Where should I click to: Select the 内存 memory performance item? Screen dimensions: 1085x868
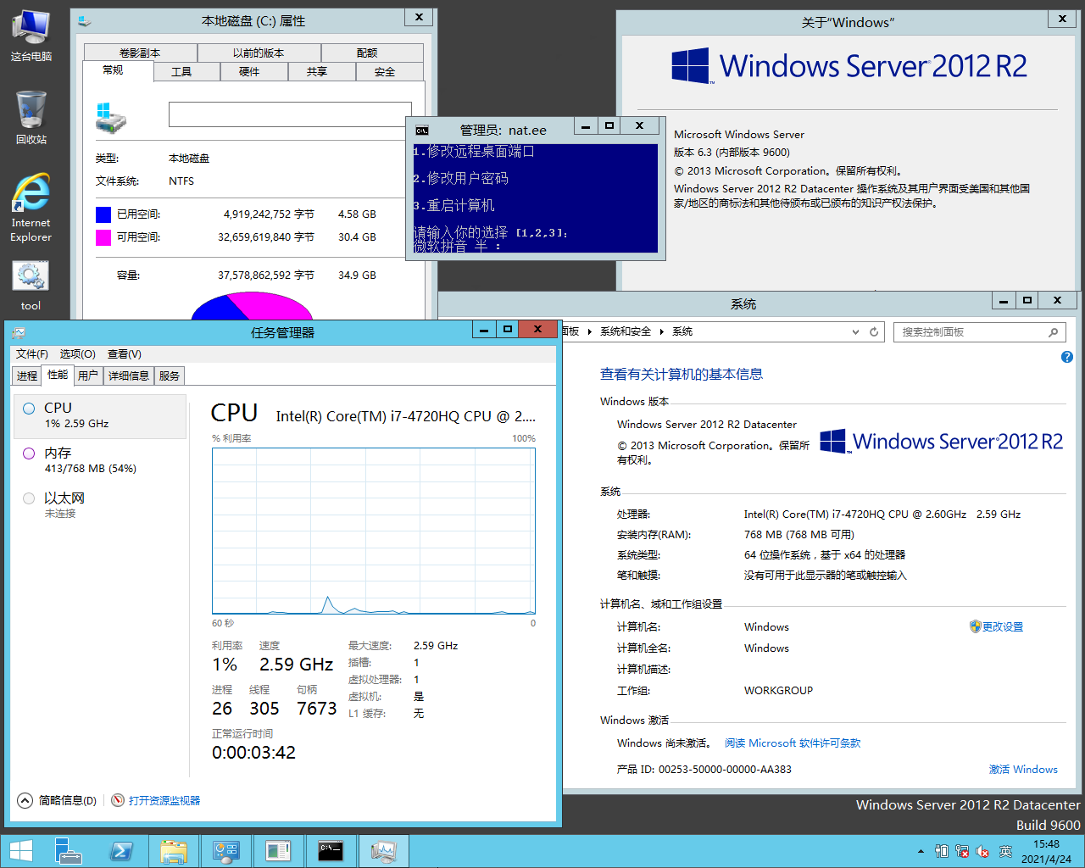coord(100,460)
